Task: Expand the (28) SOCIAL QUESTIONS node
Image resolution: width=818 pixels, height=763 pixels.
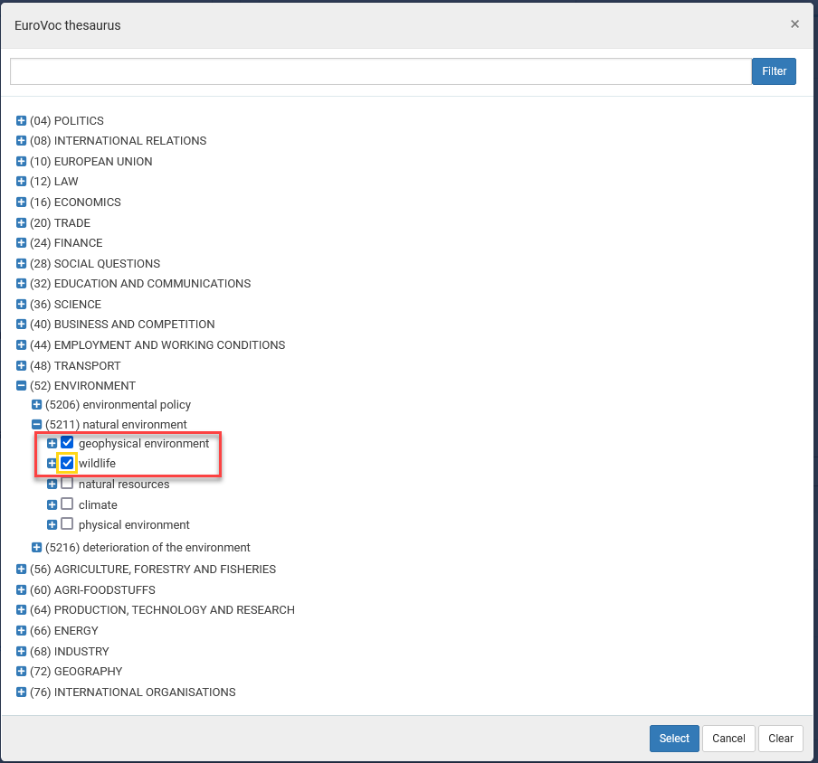Action: [x=21, y=263]
